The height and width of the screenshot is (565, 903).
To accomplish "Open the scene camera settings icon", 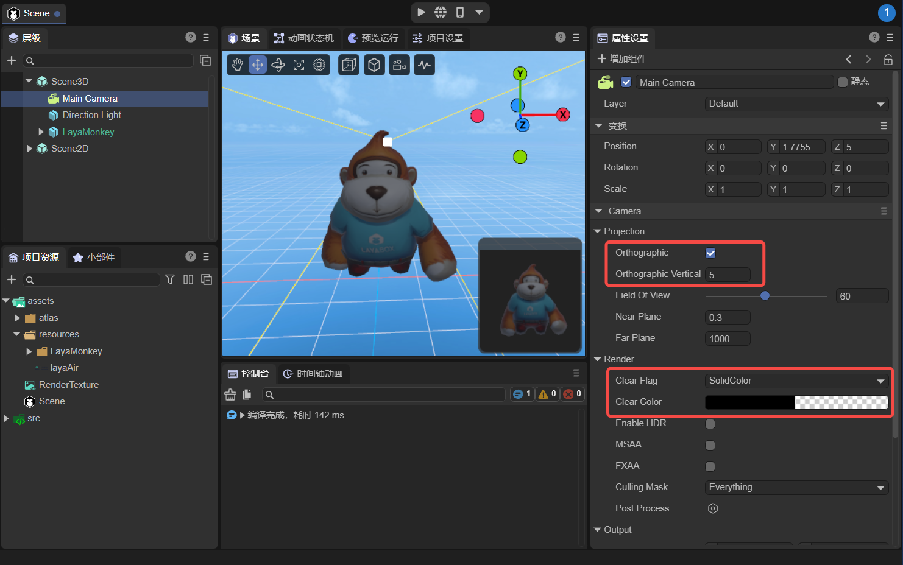I will click(x=399, y=65).
